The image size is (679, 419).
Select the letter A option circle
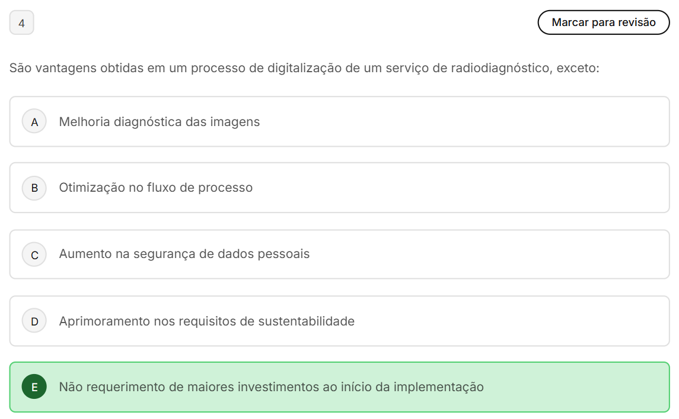click(x=34, y=122)
